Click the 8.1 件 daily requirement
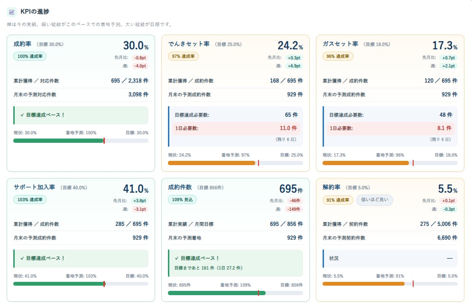Viewport: 472px width, 307px height. coord(444,128)
